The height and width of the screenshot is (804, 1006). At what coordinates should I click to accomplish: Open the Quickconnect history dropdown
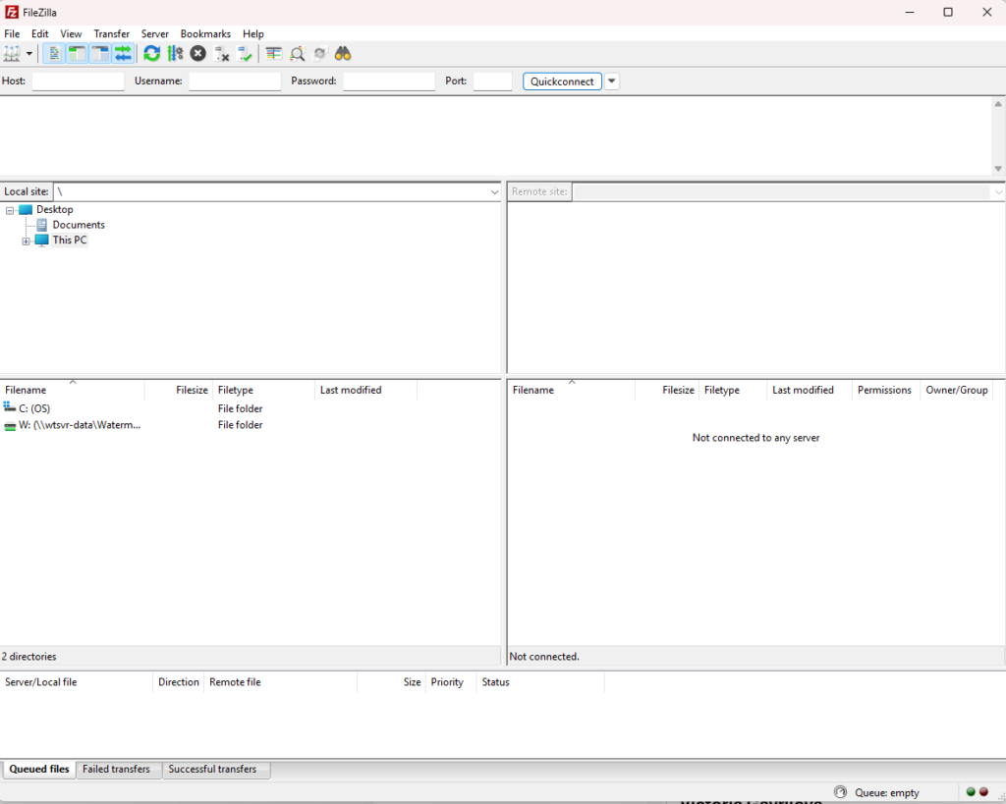pyautogui.click(x=612, y=81)
